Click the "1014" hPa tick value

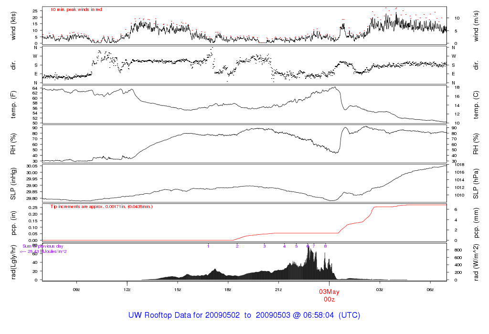(x=460, y=180)
